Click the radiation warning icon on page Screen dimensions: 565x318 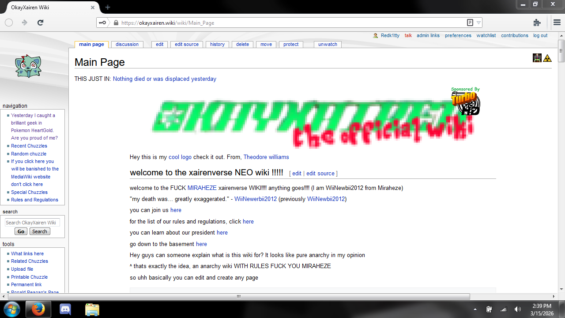click(547, 58)
